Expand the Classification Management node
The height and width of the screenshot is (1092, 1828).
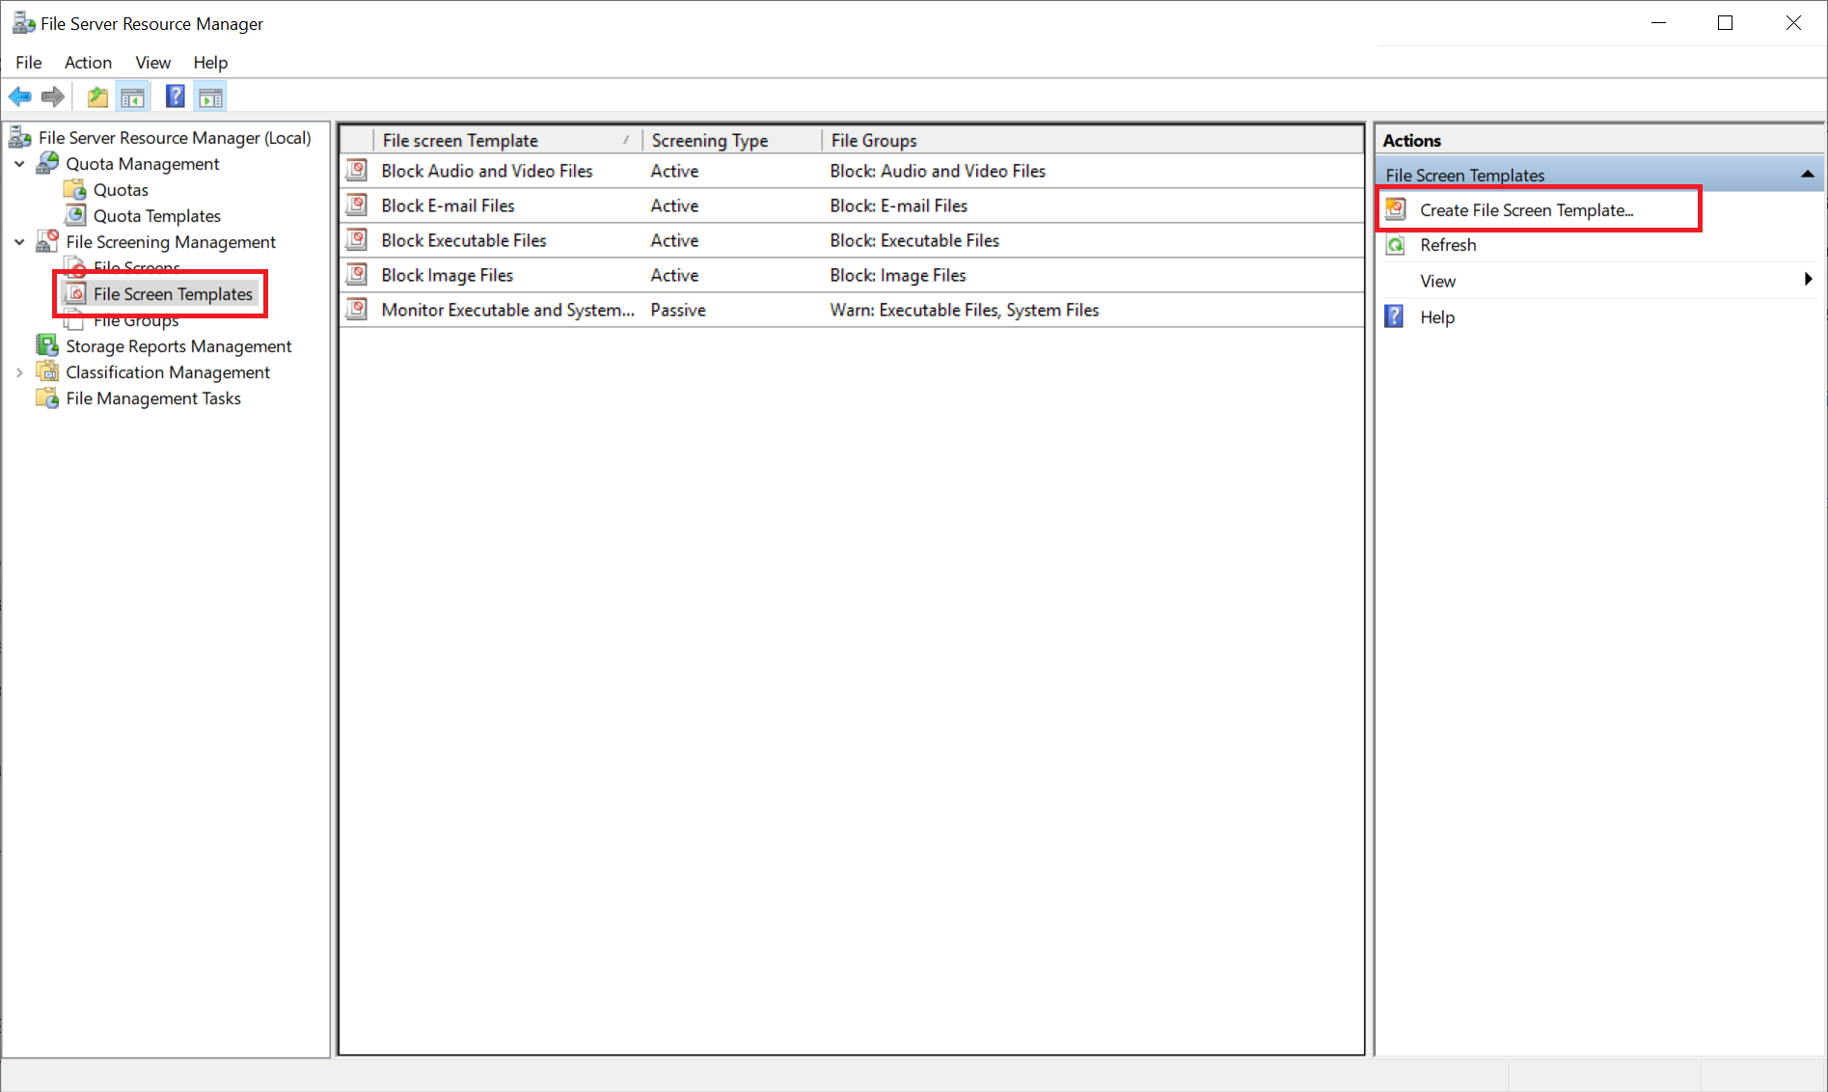[19, 372]
